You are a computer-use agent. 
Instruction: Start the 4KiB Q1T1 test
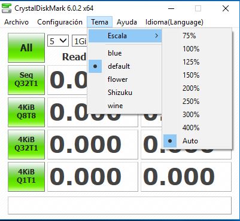[x=26, y=177]
